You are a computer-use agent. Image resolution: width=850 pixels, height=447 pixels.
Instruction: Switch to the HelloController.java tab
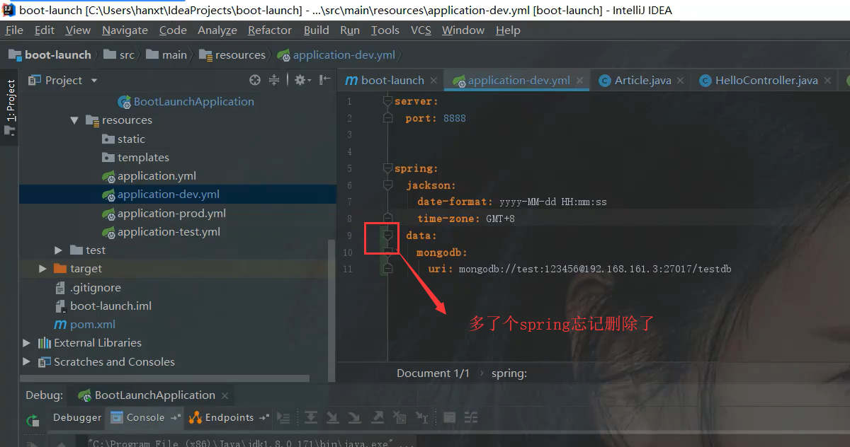[766, 81]
